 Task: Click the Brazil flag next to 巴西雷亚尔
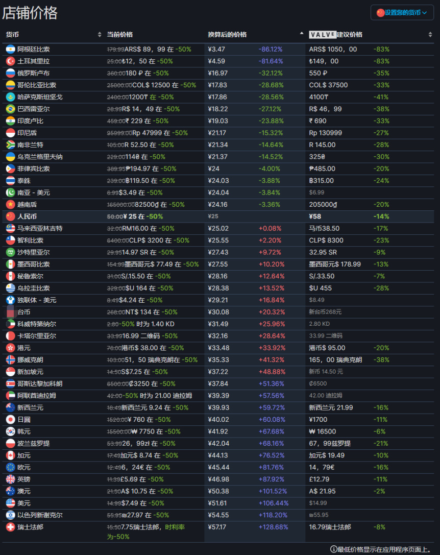coord(10,109)
